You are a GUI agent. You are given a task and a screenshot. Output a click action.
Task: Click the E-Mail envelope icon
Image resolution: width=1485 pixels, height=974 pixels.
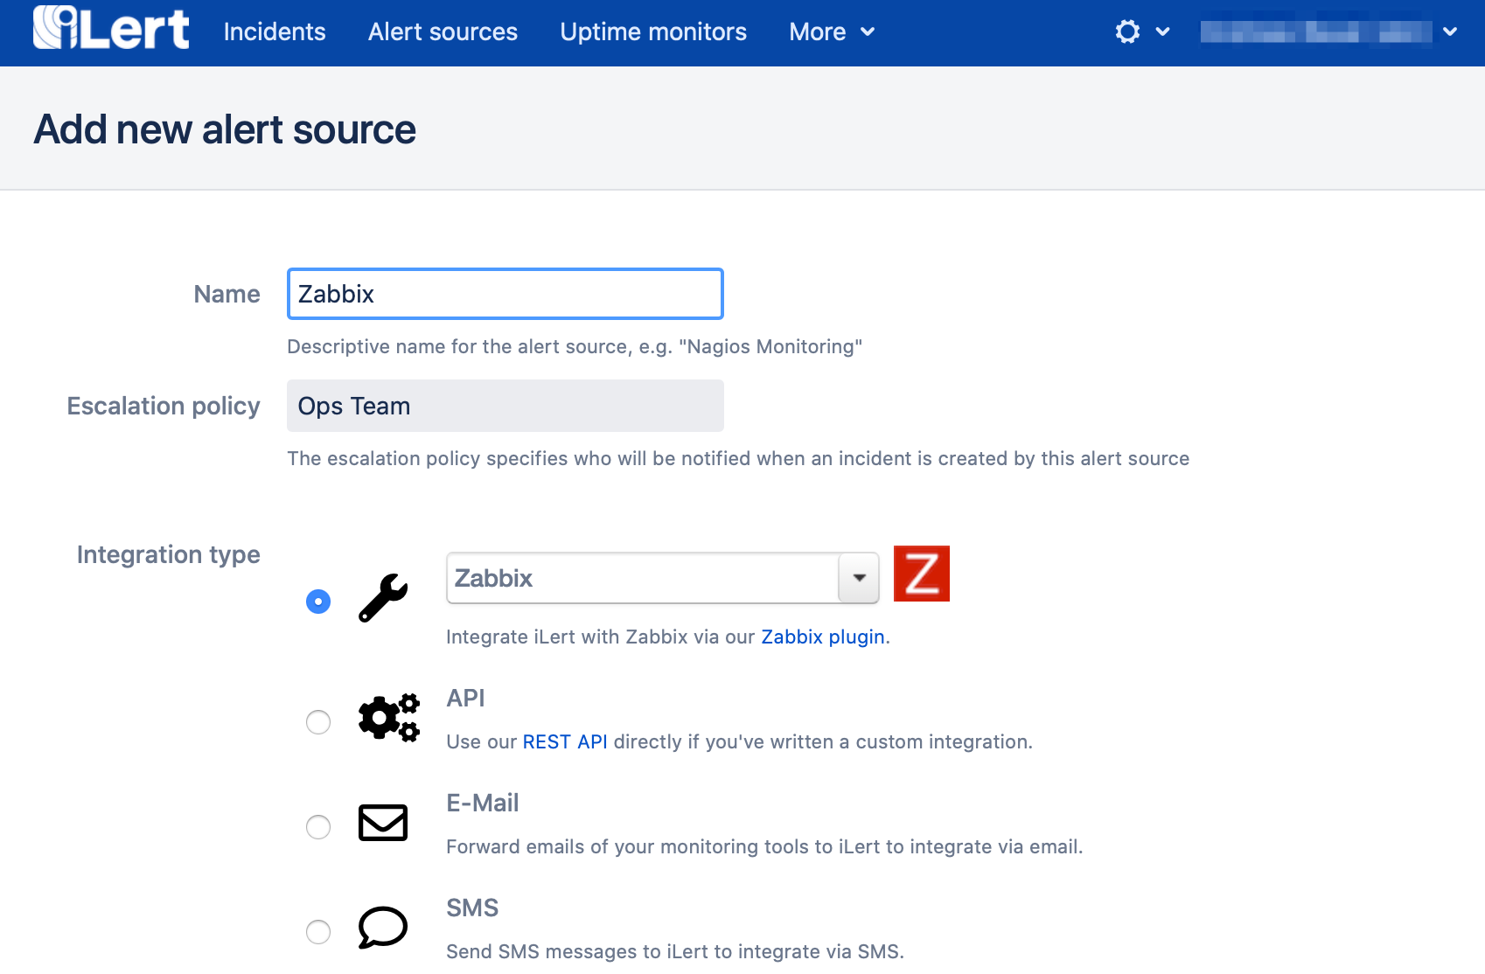(x=383, y=823)
